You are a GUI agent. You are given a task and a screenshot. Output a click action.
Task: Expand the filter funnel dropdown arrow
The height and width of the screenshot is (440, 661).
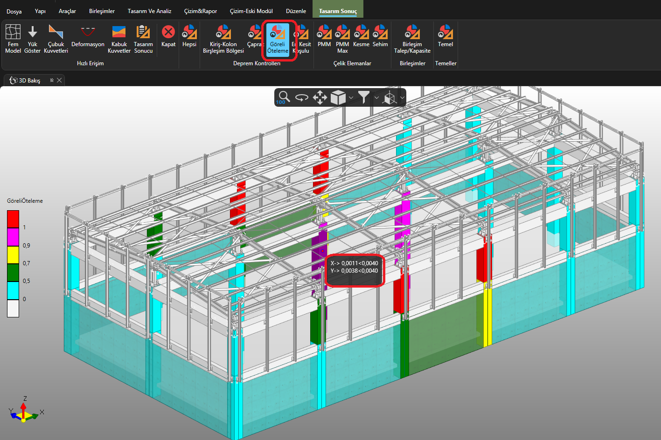pos(376,97)
